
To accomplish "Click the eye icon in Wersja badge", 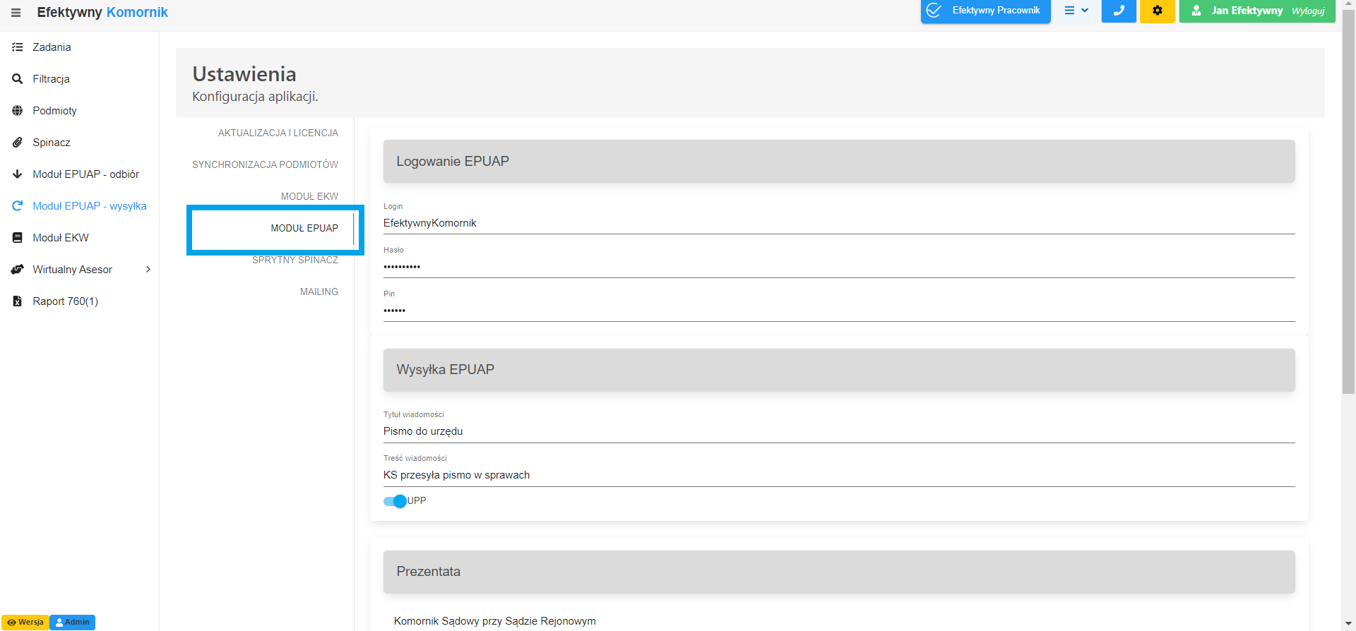I will coord(11,623).
